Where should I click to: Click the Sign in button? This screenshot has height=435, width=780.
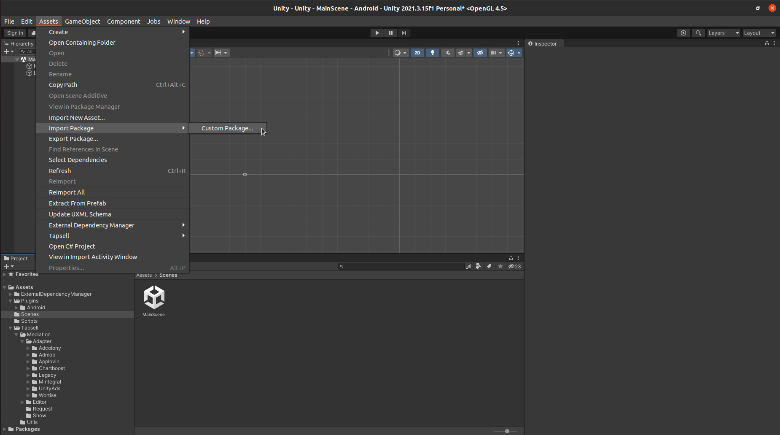pos(15,33)
